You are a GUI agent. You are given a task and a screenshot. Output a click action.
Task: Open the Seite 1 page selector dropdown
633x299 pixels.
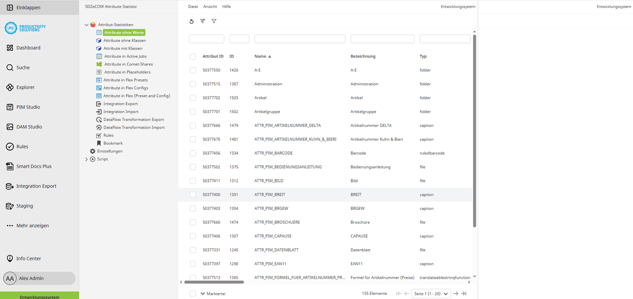(x=431, y=294)
